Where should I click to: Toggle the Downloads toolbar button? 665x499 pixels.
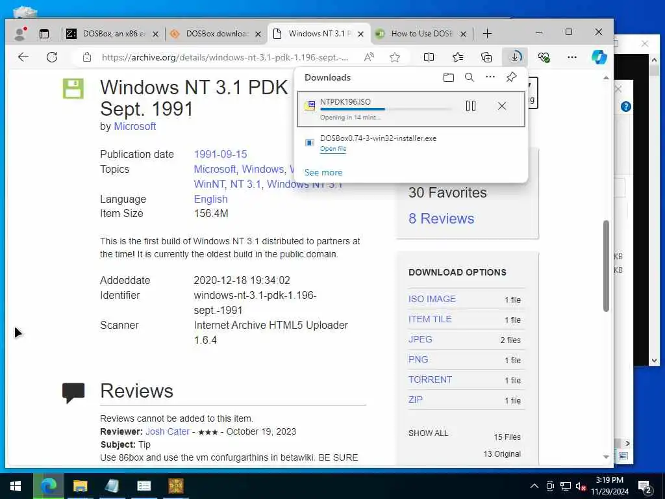coord(515,57)
